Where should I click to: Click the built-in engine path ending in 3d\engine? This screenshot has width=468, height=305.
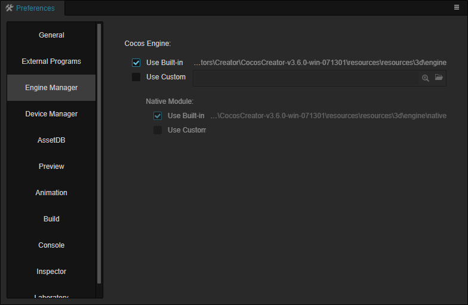coord(320,63)
